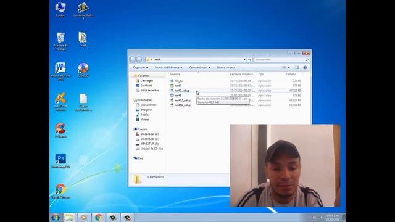Select Bibliotecas in the navigation pane
The image size is (395, 222).
145,100
